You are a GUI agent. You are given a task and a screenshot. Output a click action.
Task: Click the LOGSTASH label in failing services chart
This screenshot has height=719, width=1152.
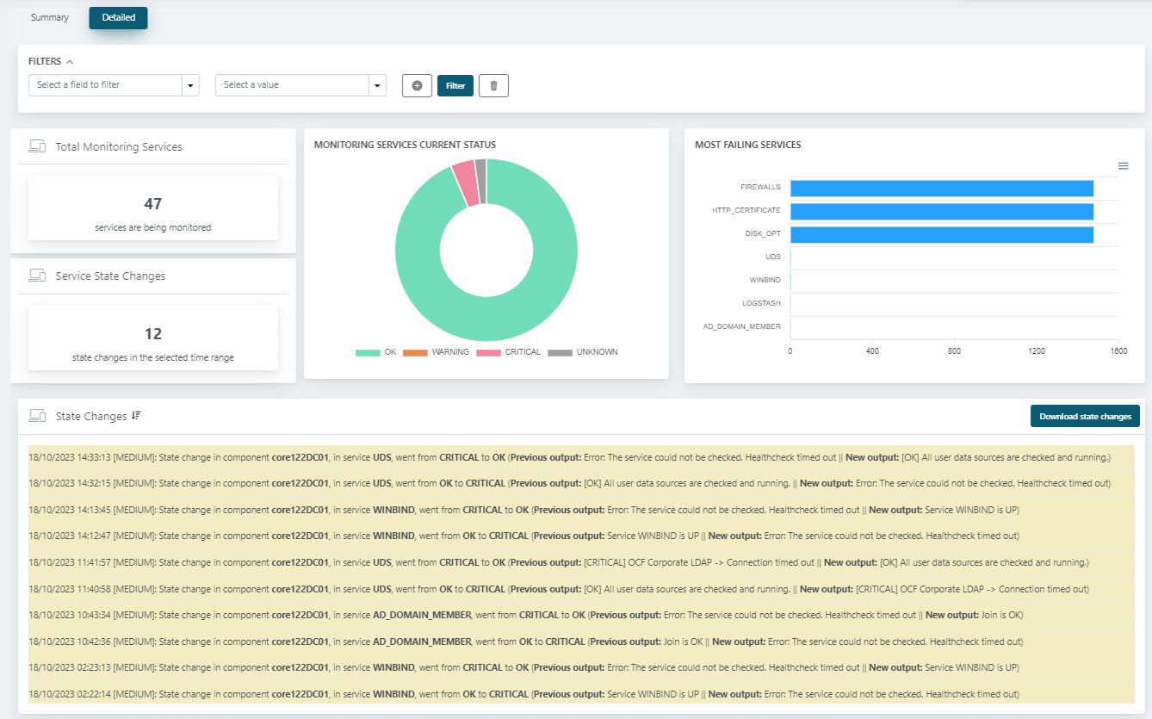(761, 303)
